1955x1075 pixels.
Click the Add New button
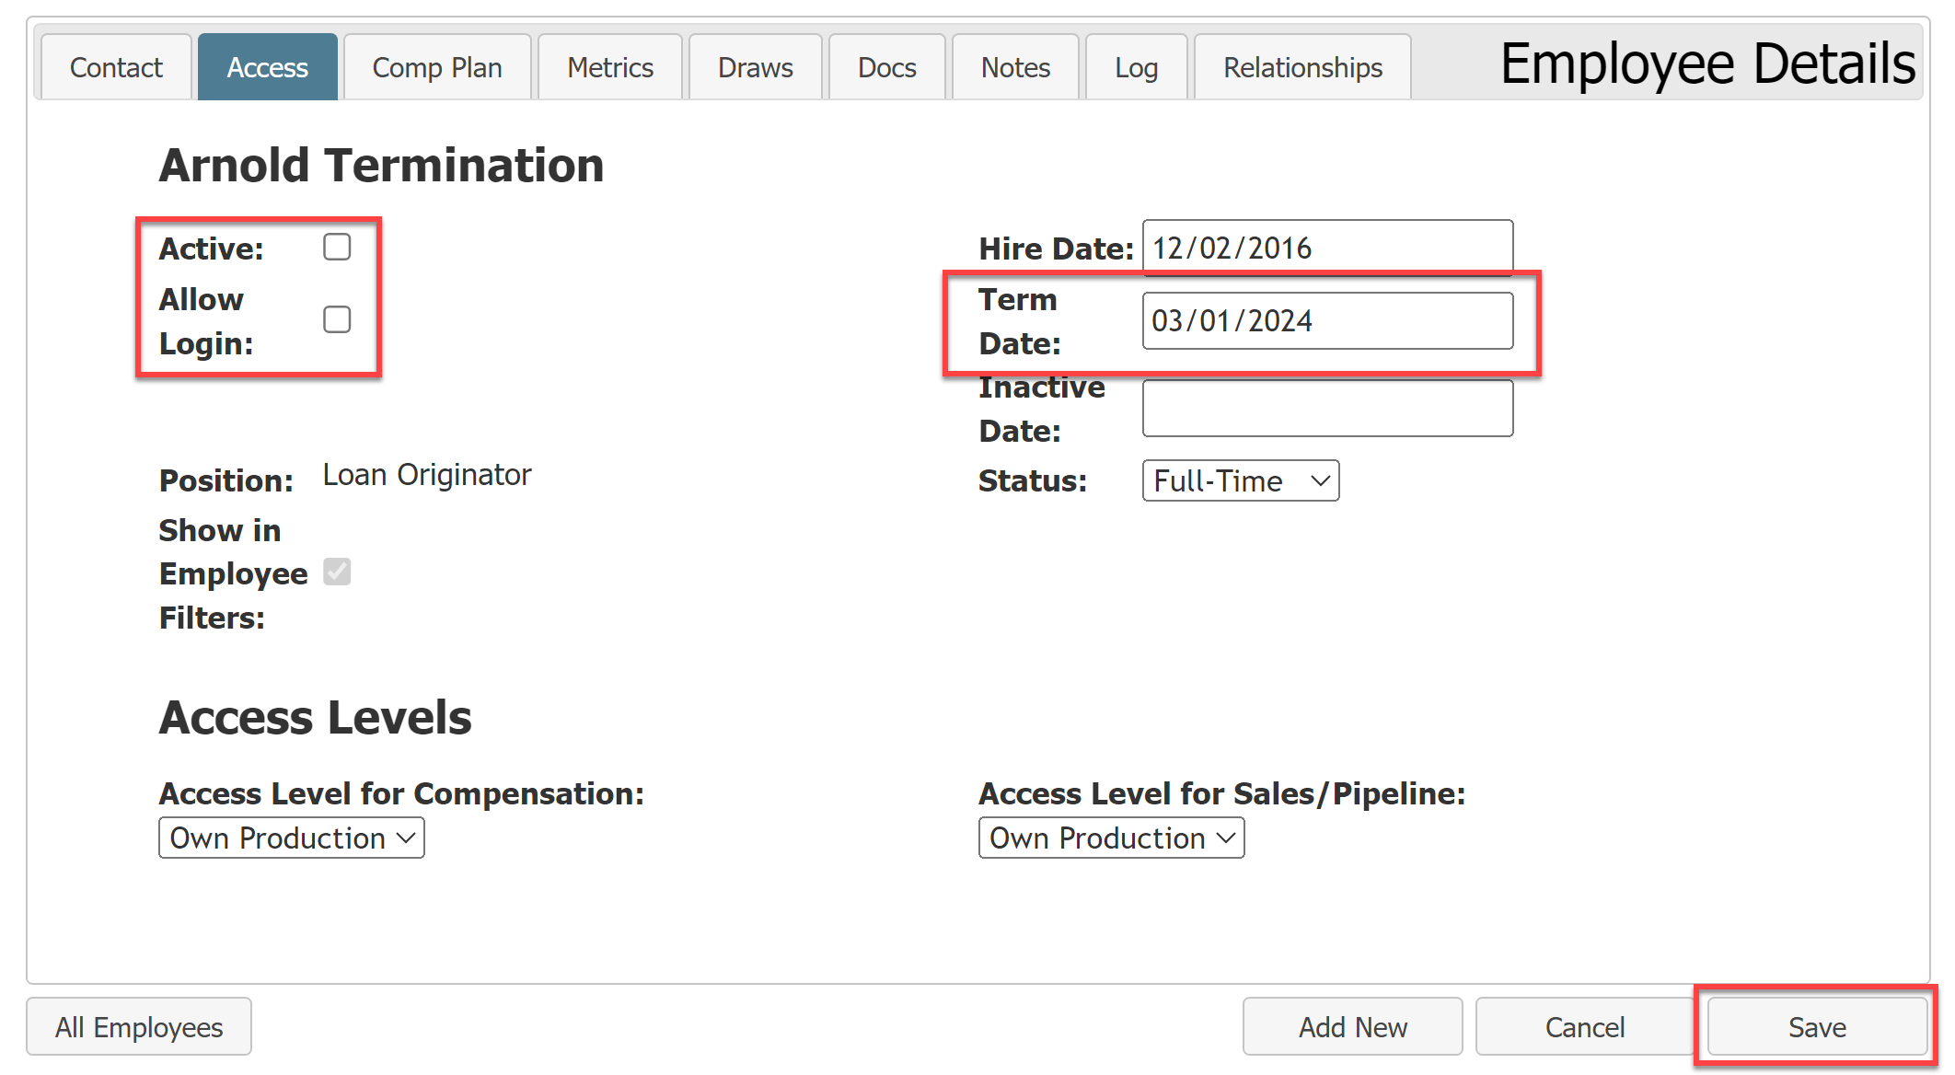click(x=1352, y=1026)
